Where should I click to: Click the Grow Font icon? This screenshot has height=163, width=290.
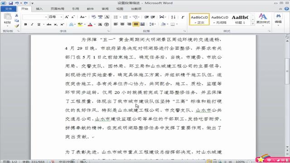pyautogui.click(x=67, y=17)
